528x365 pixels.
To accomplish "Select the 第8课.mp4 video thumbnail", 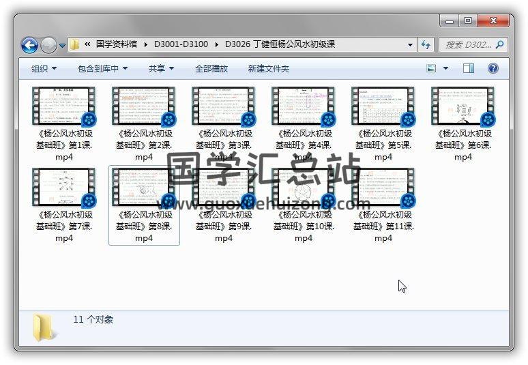I will [x=144, y=187].
